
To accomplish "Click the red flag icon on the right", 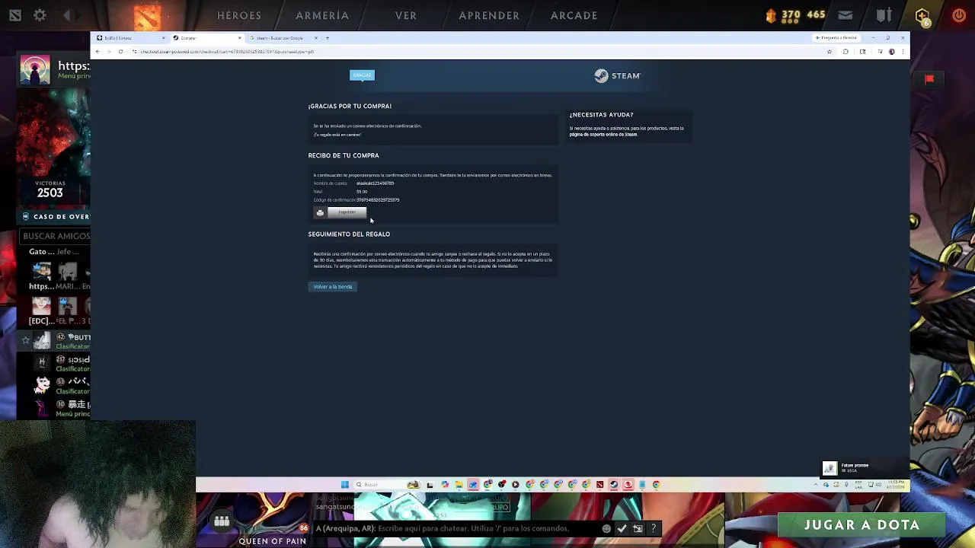I will (x=929, y=78).
